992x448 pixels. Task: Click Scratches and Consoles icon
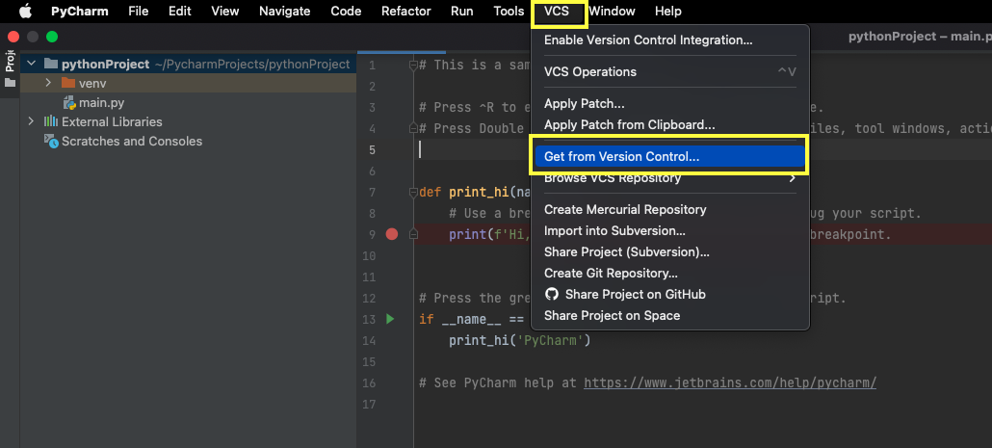click(51, 141)
